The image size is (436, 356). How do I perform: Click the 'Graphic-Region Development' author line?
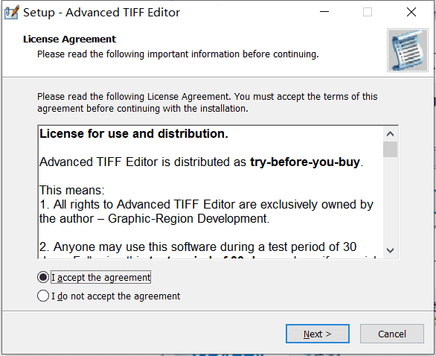tap(154, 219)
